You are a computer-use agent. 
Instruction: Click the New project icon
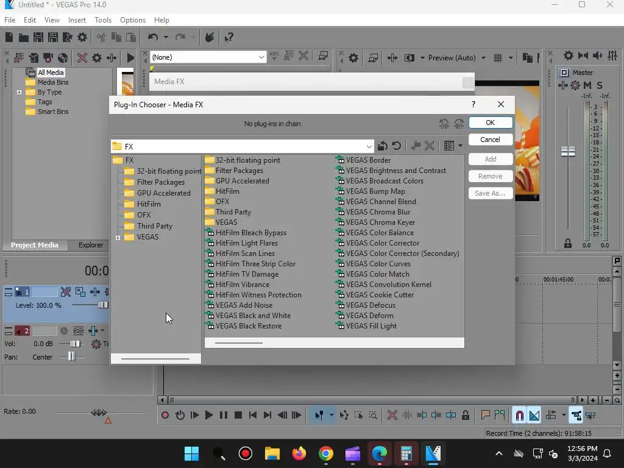click(x=9, y=37)
